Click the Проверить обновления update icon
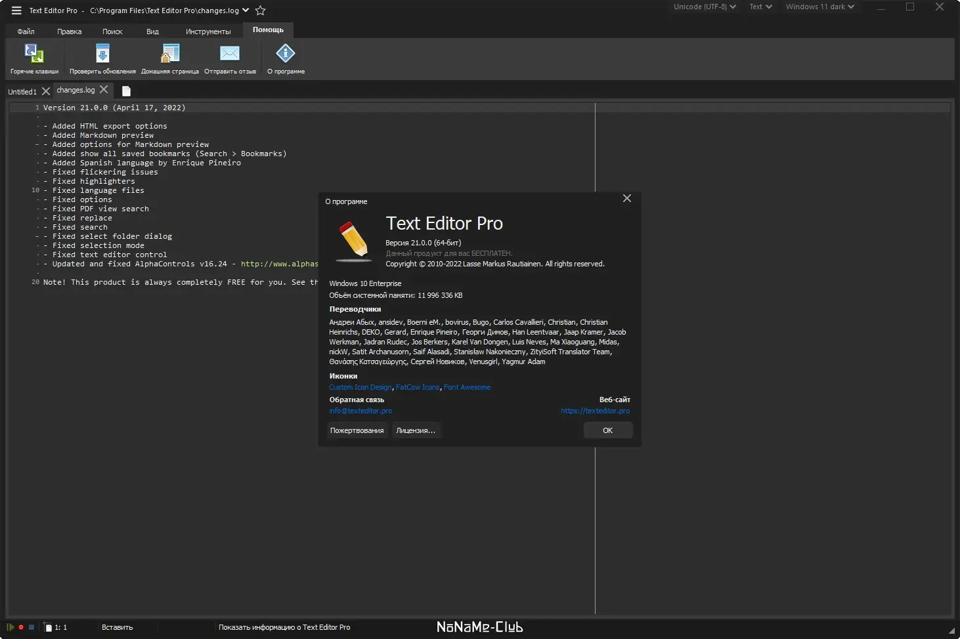960x639 pixels. coord(102,54)
